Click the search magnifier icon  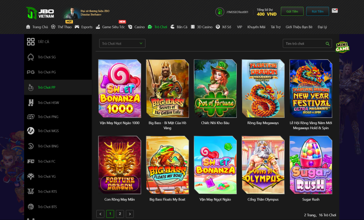(327, 44)
